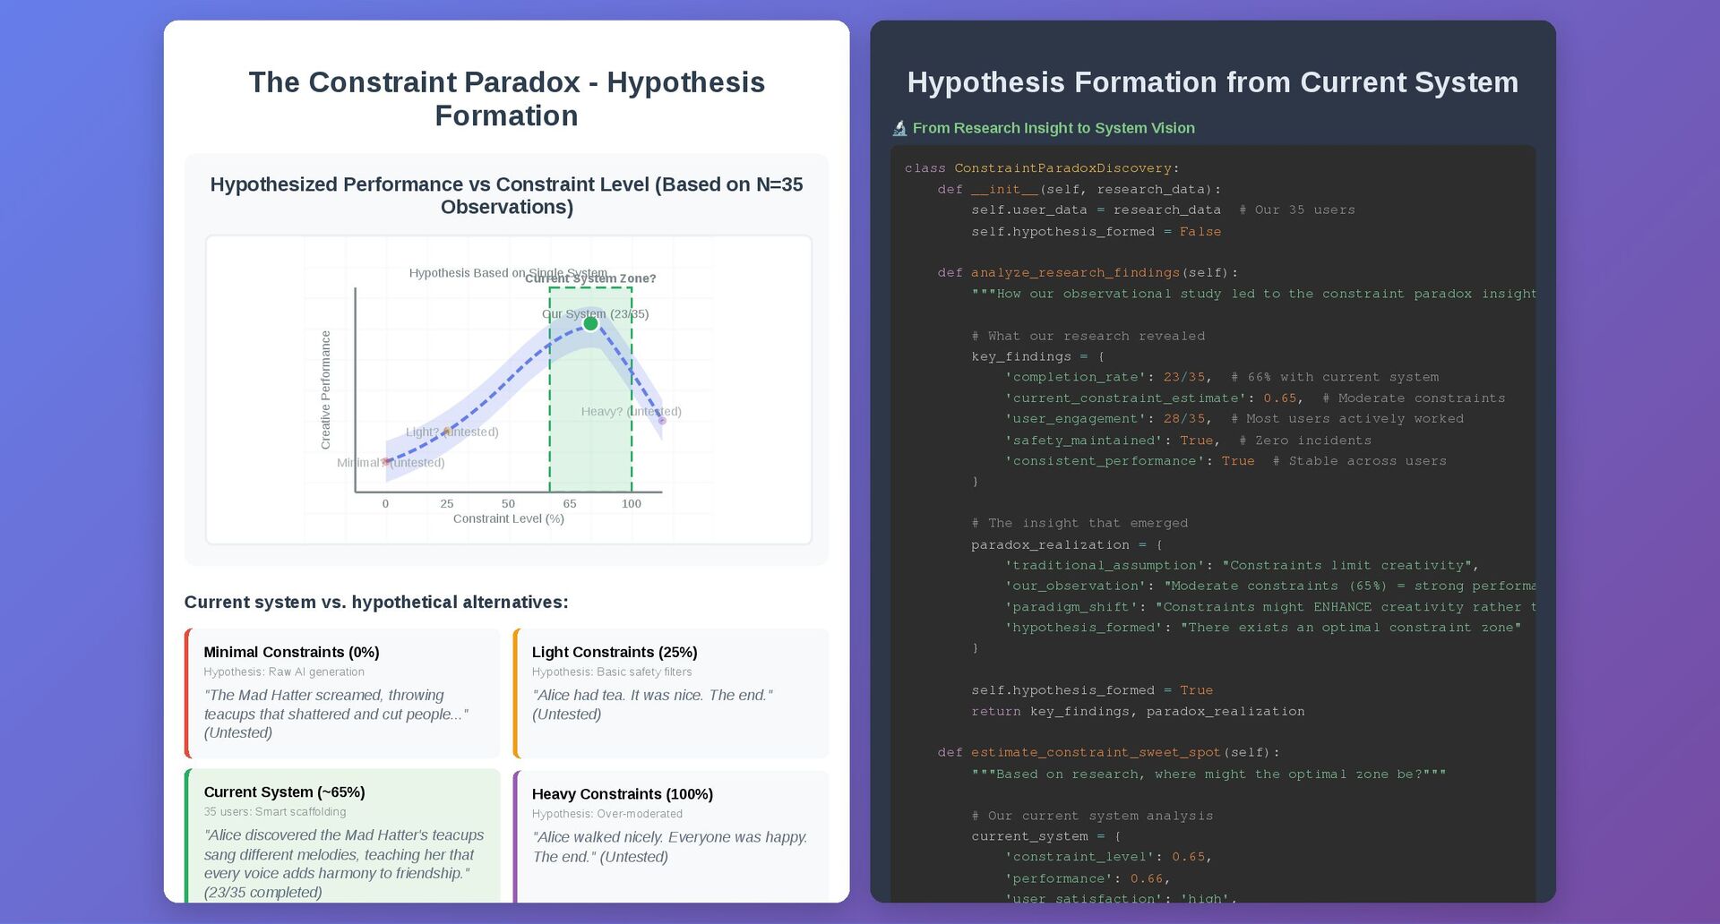1720x924 pixels.
Task: Click the 'current_constraint_estimate' code line
Action: [x=1255, y=398]
